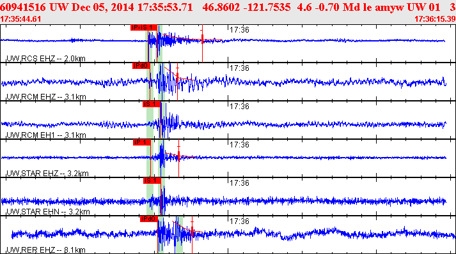
Task: Click the UW.RCM EH1 -- 3.1km station label
Action: click(46, 135)
